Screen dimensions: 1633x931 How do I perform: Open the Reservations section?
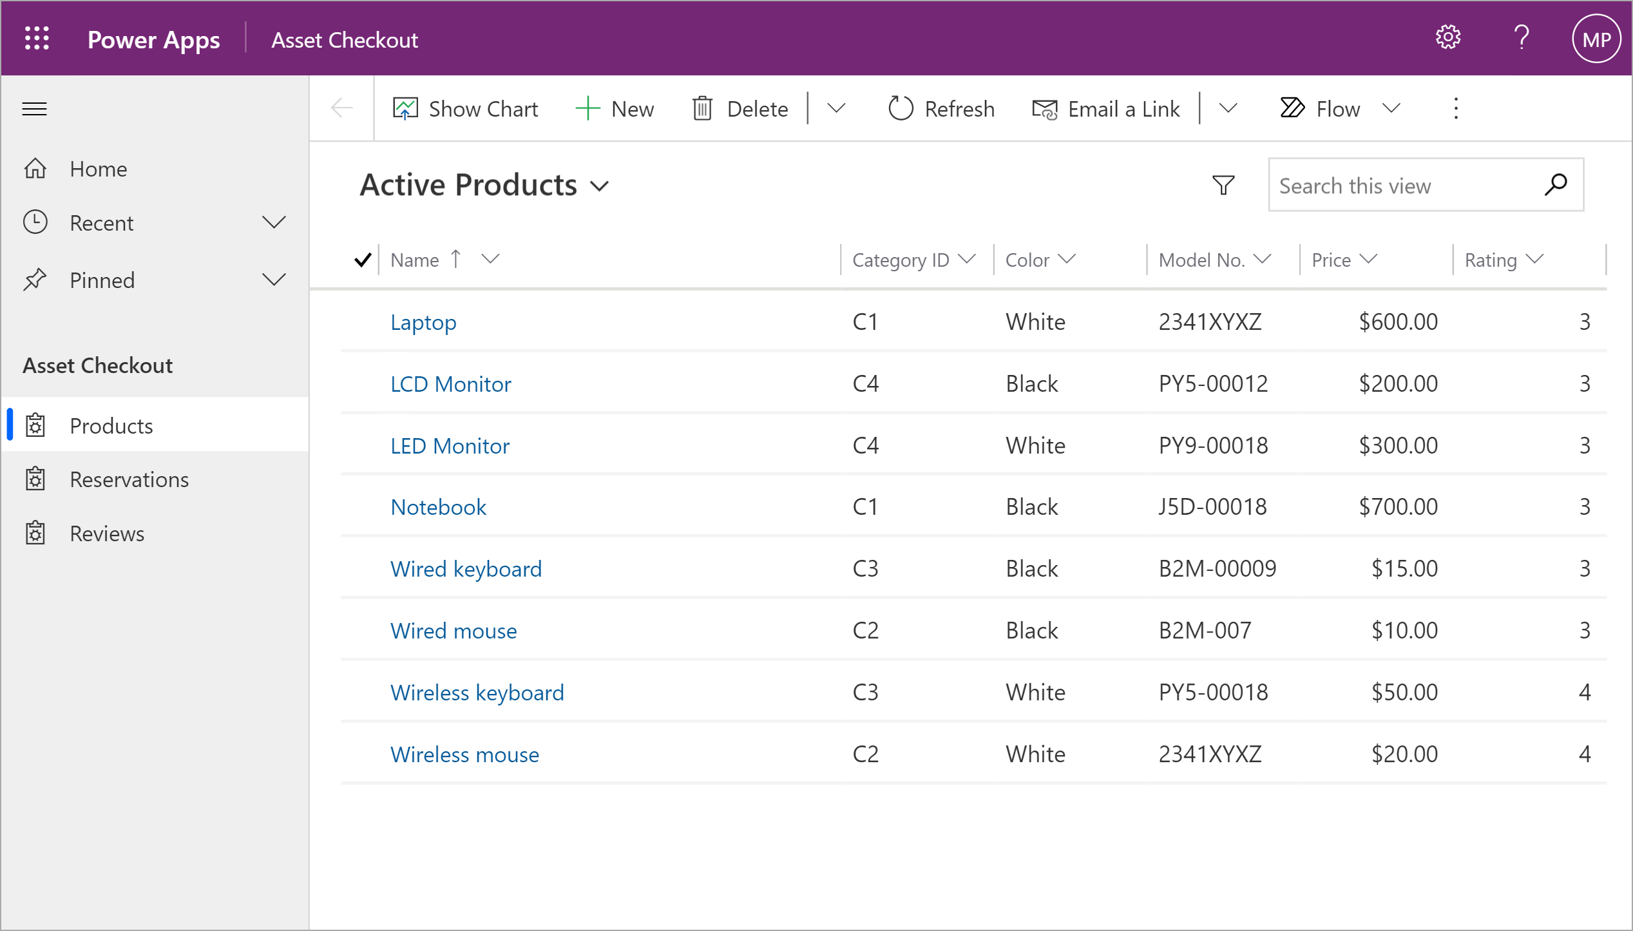(127, 479)
